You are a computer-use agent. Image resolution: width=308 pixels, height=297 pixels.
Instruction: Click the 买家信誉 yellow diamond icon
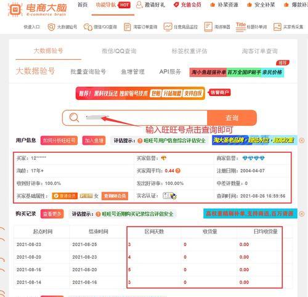coord(164,158)
